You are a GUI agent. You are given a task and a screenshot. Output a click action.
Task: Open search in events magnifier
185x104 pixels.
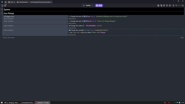(x=183, y=5)
